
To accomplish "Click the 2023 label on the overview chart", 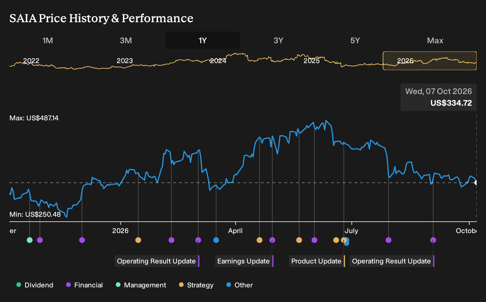I will tap(125, 61).
